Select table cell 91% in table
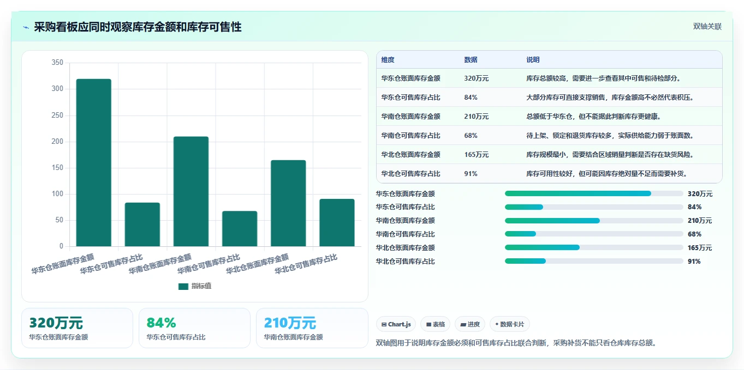This screenshot has width=744, height=370. tap(471, 174)
